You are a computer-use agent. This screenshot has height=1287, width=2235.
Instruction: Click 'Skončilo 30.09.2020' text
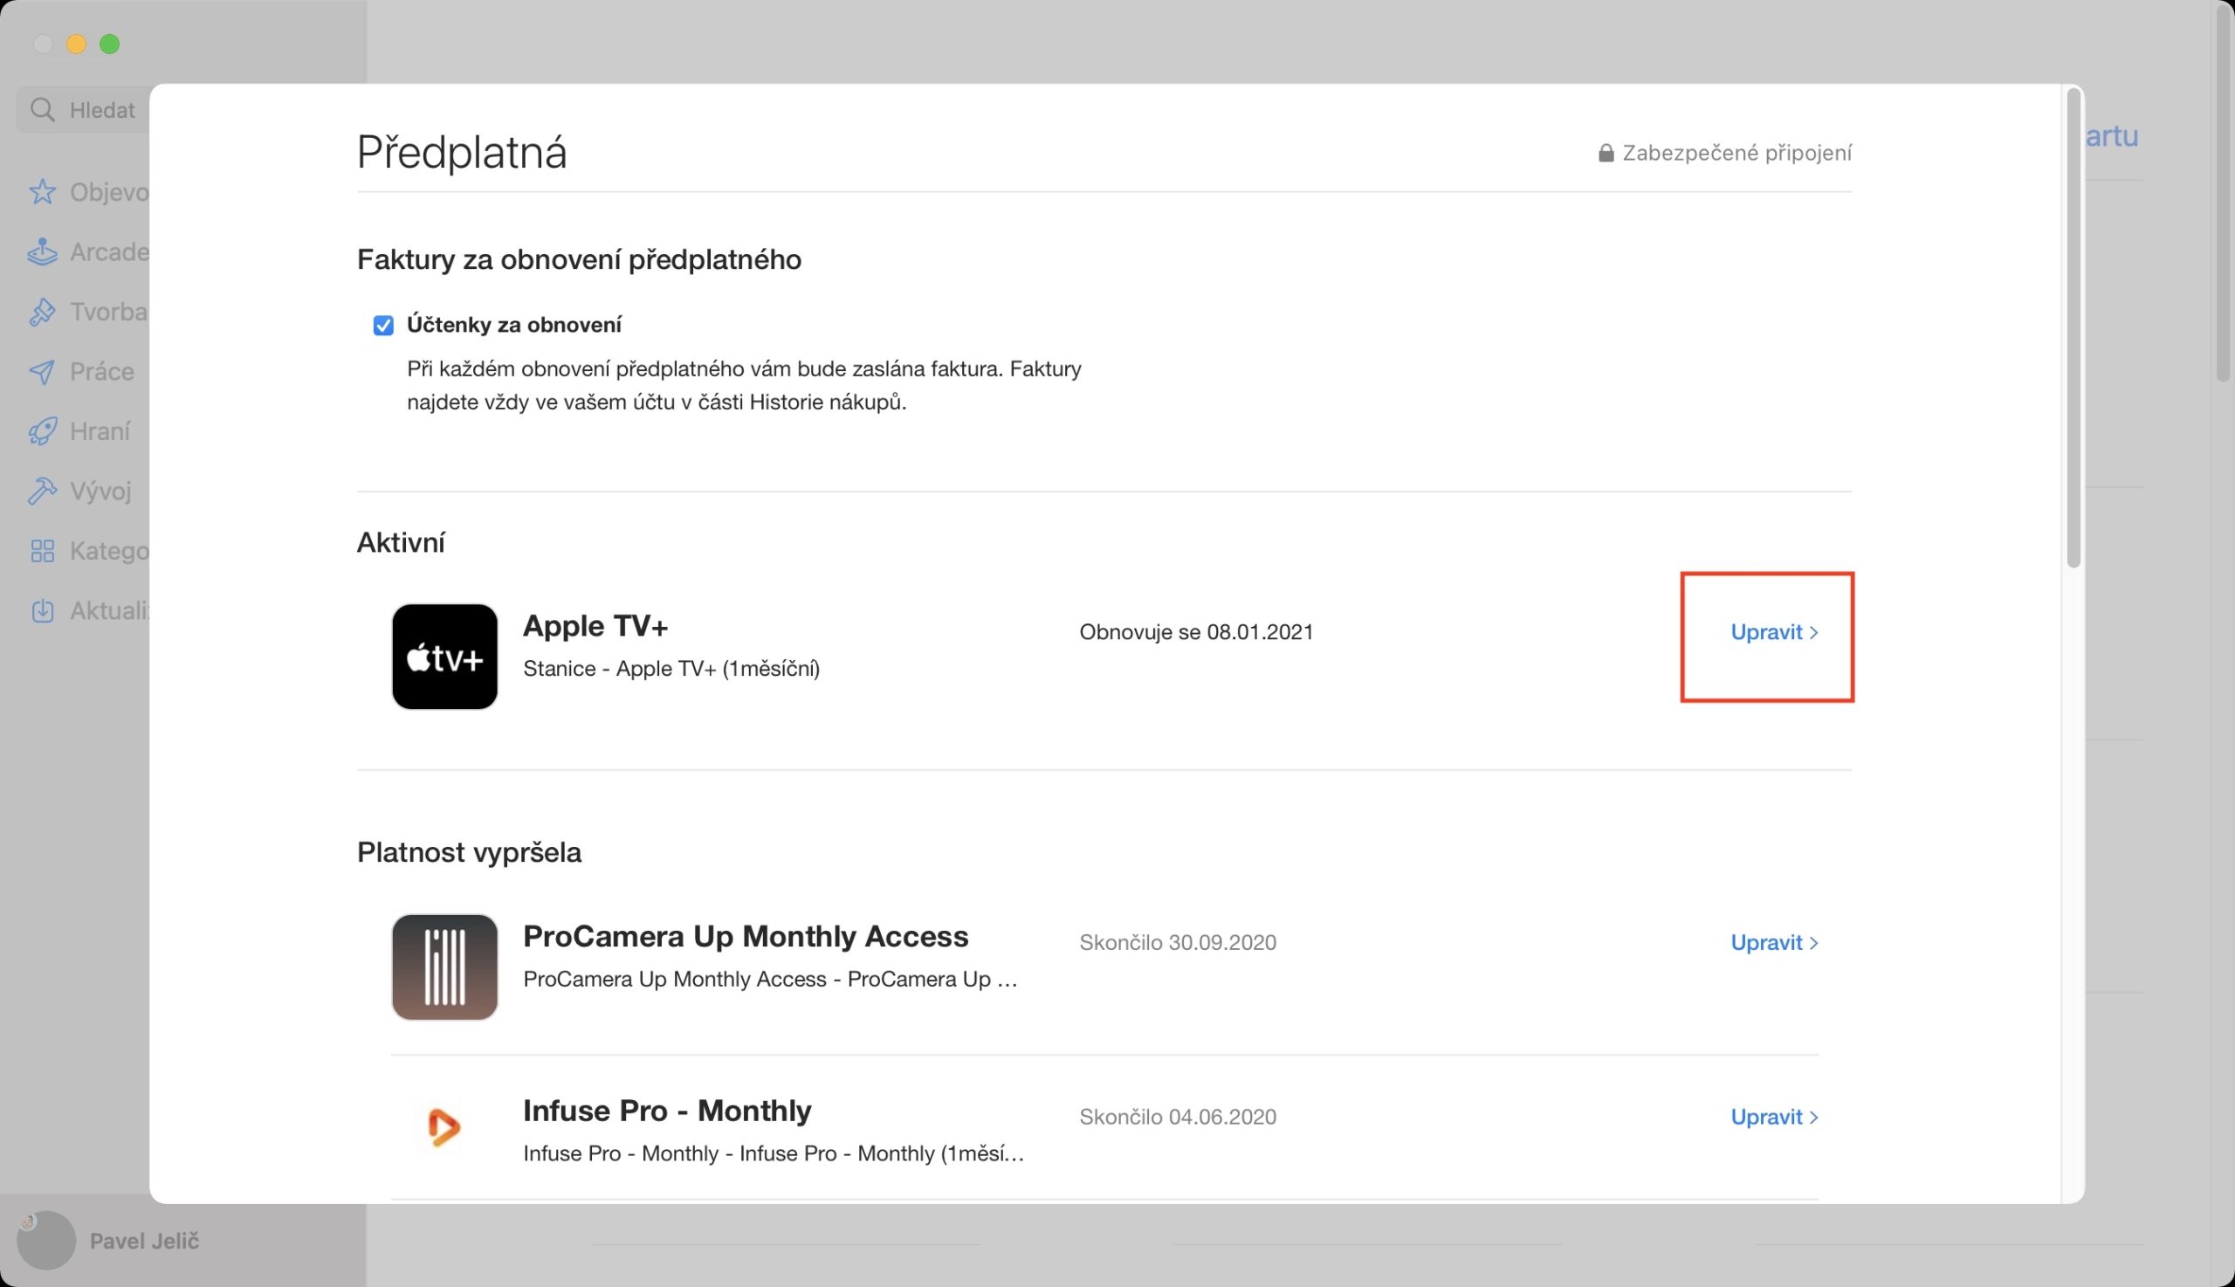[x=1178, y=942]
